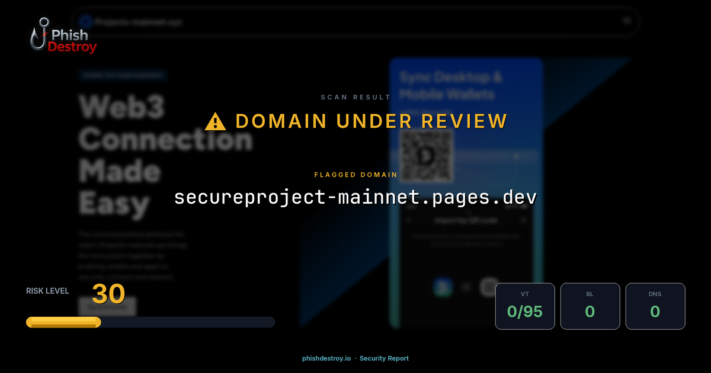Select the VT score card
Screen dimensions: 711x373
[525, 306]
